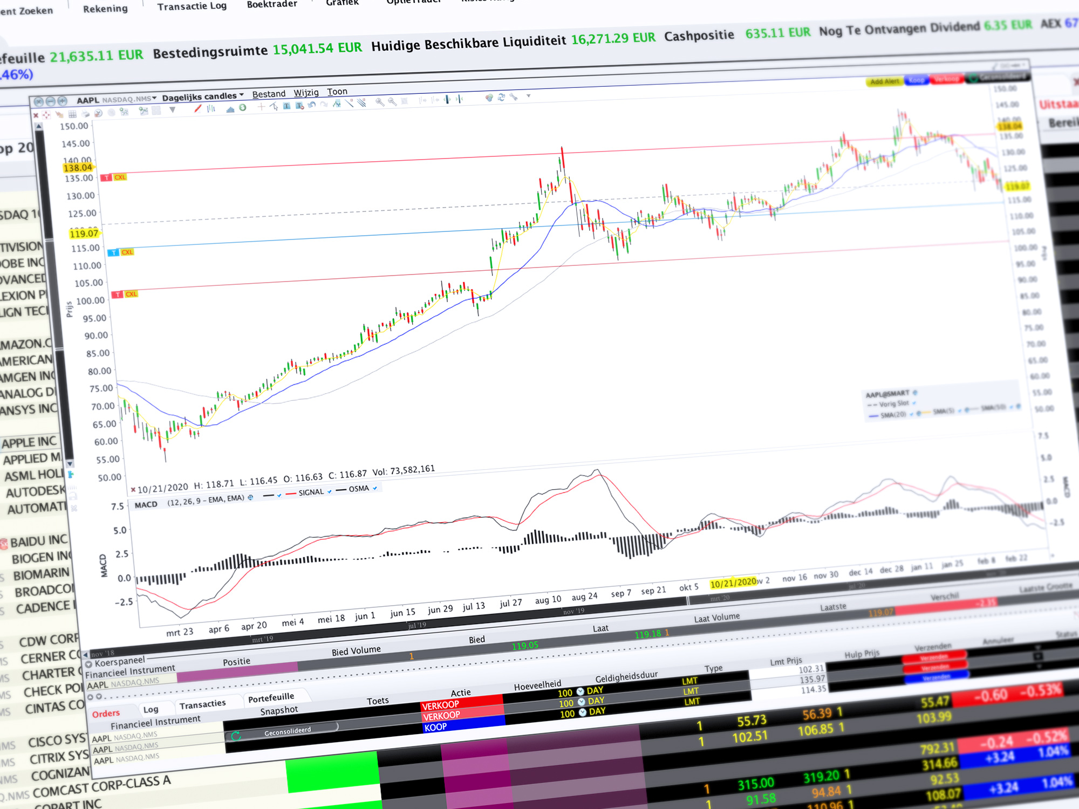Switch to the Log tab
Image resolution: width=1079 pixels, height=809 pixels.
[x=151, y=709]
